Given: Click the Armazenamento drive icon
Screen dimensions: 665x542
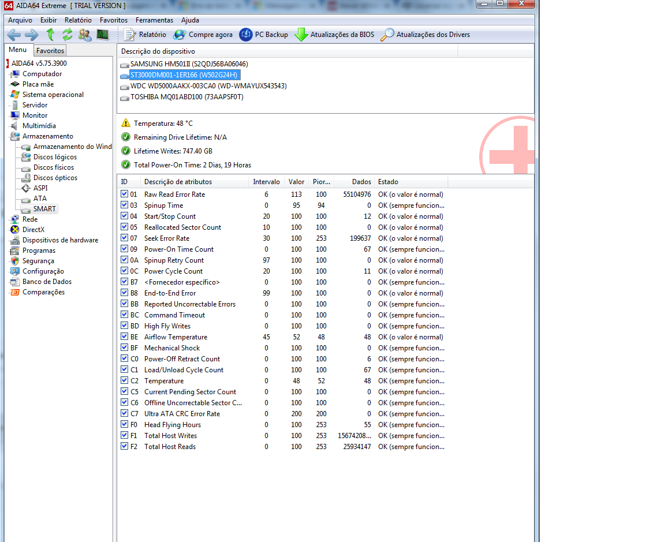Looking at the screenshot, I should pos(15,136).
